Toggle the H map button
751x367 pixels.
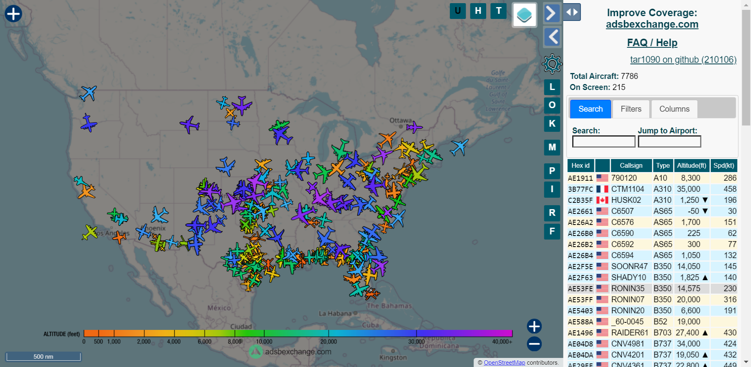click(x=478, y=11)
